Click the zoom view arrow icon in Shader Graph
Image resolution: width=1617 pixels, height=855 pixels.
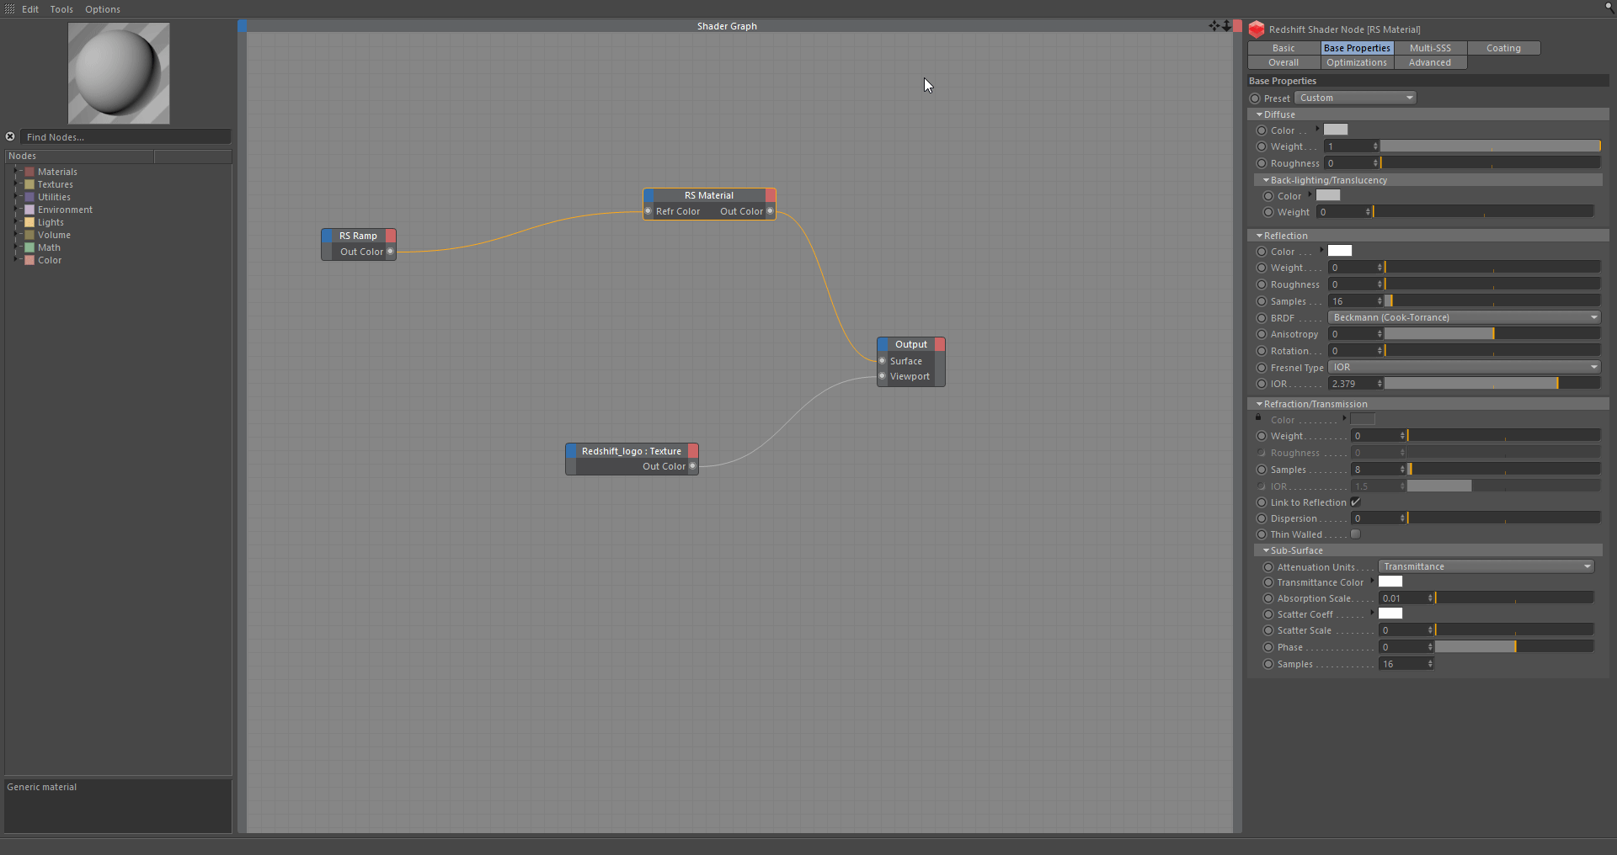(x=1226, y=26)
